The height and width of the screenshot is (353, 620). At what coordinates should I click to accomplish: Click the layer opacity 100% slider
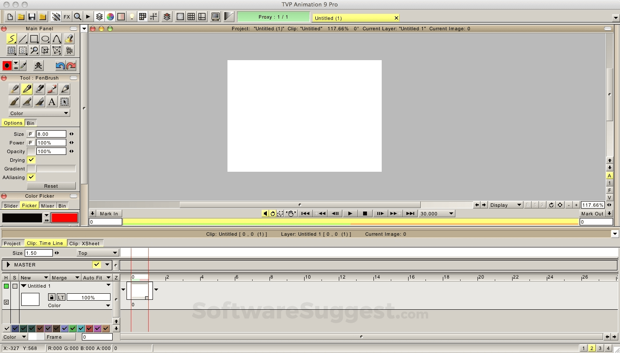(x=88, y=297)
